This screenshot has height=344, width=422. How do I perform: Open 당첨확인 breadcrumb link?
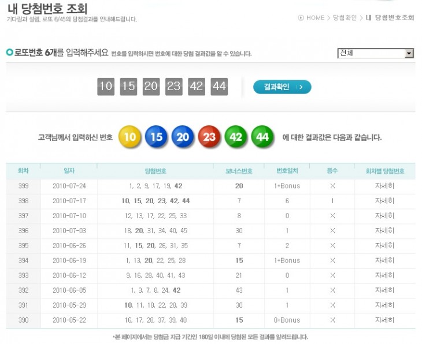(x=345, y=18)
